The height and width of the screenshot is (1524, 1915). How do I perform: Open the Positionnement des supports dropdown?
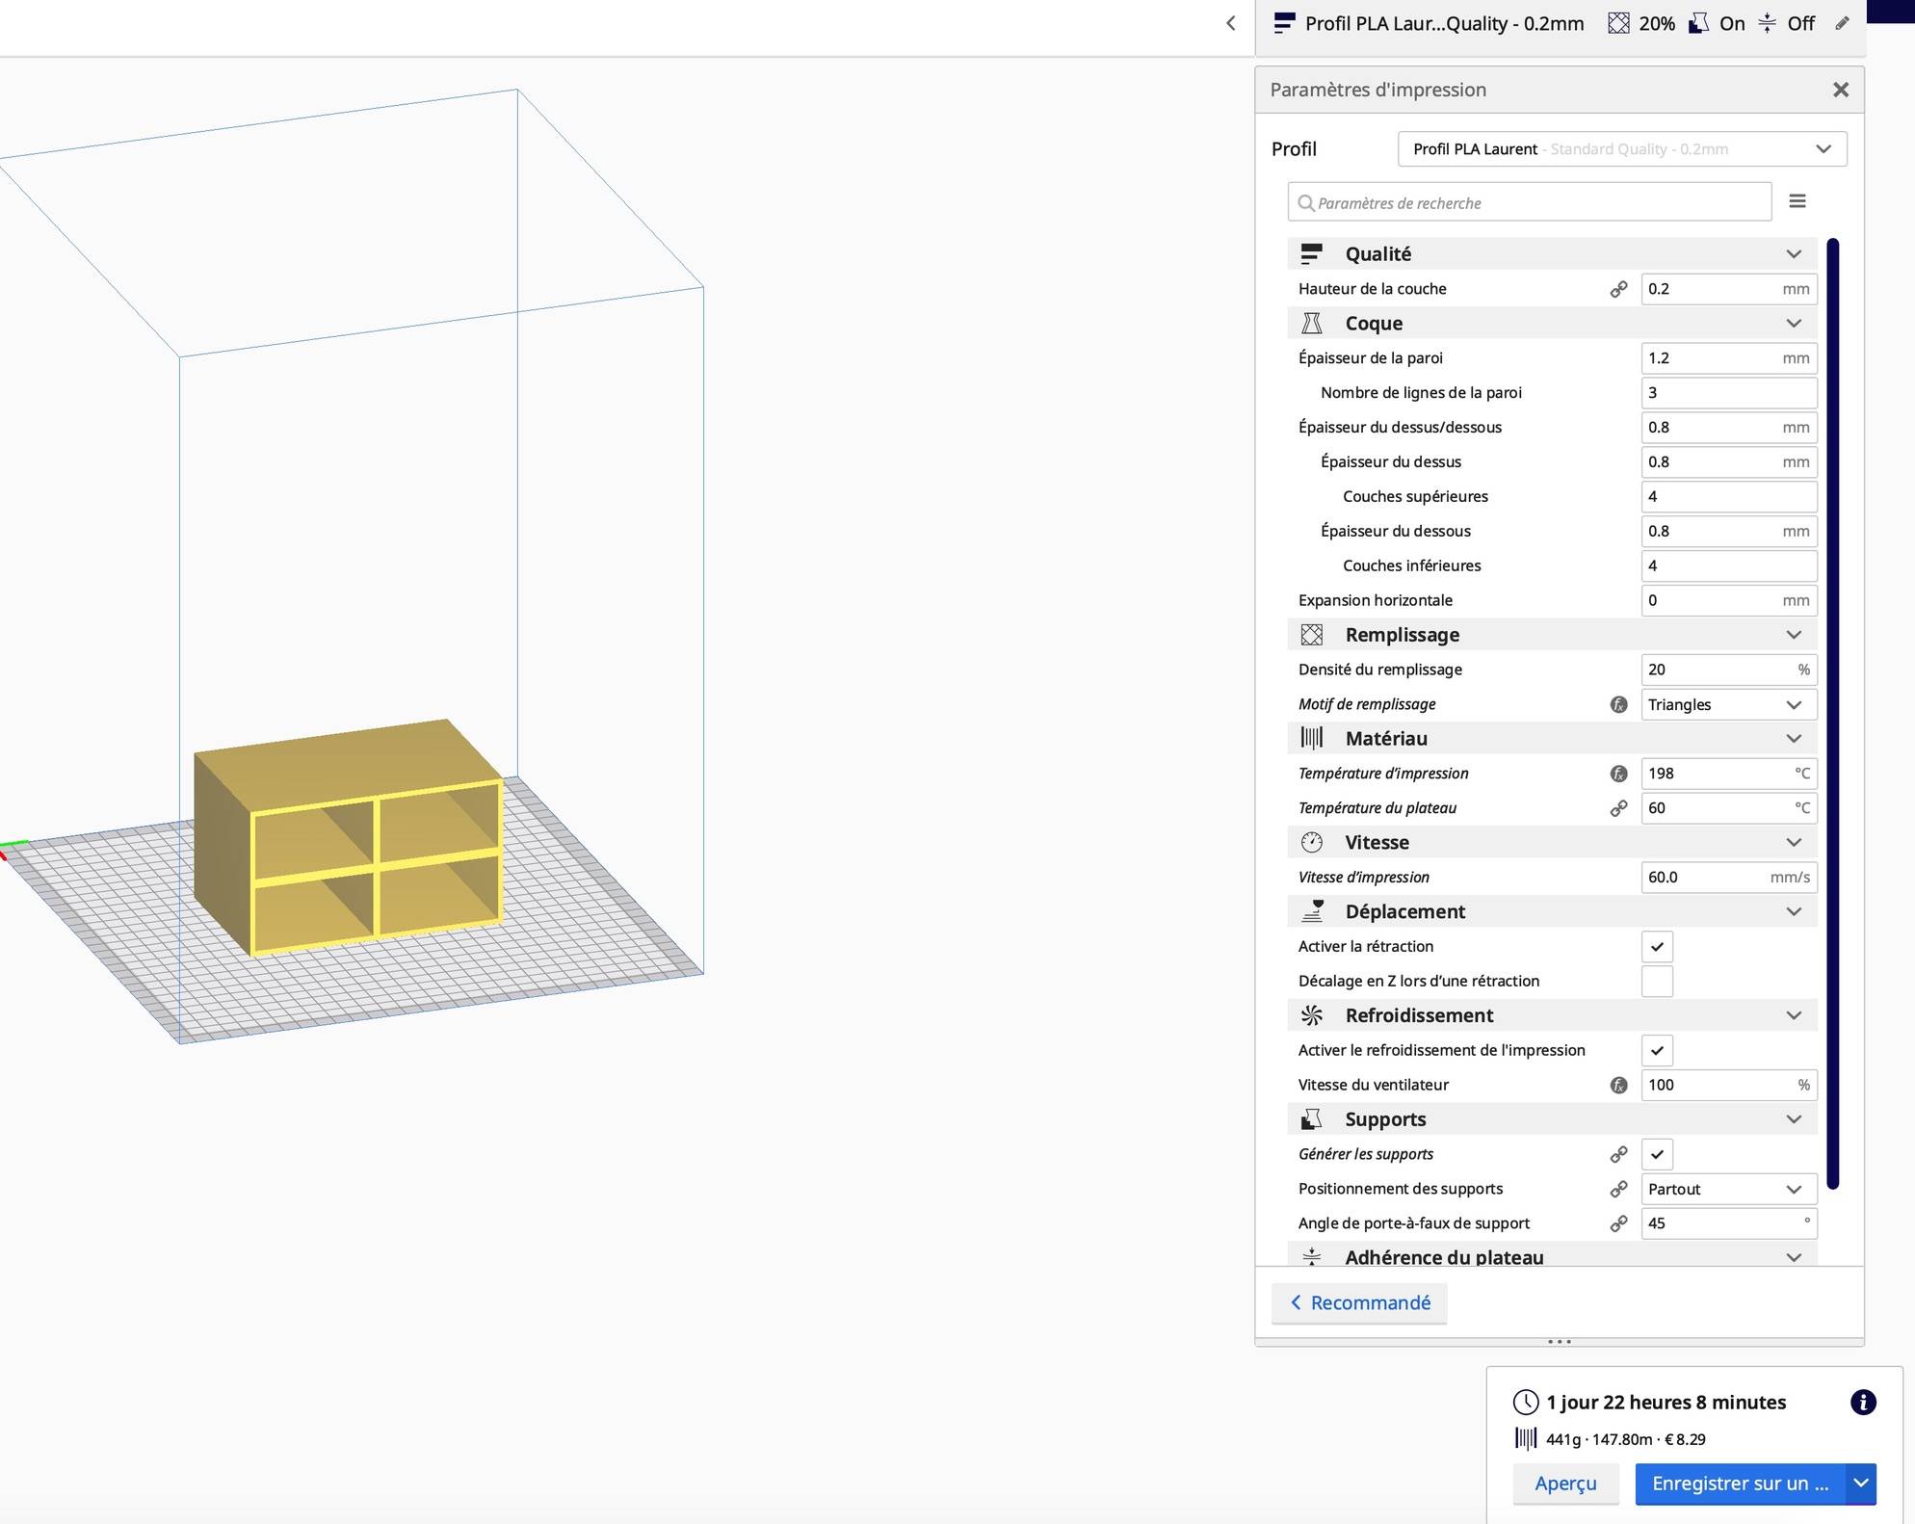point(1729,1189)
